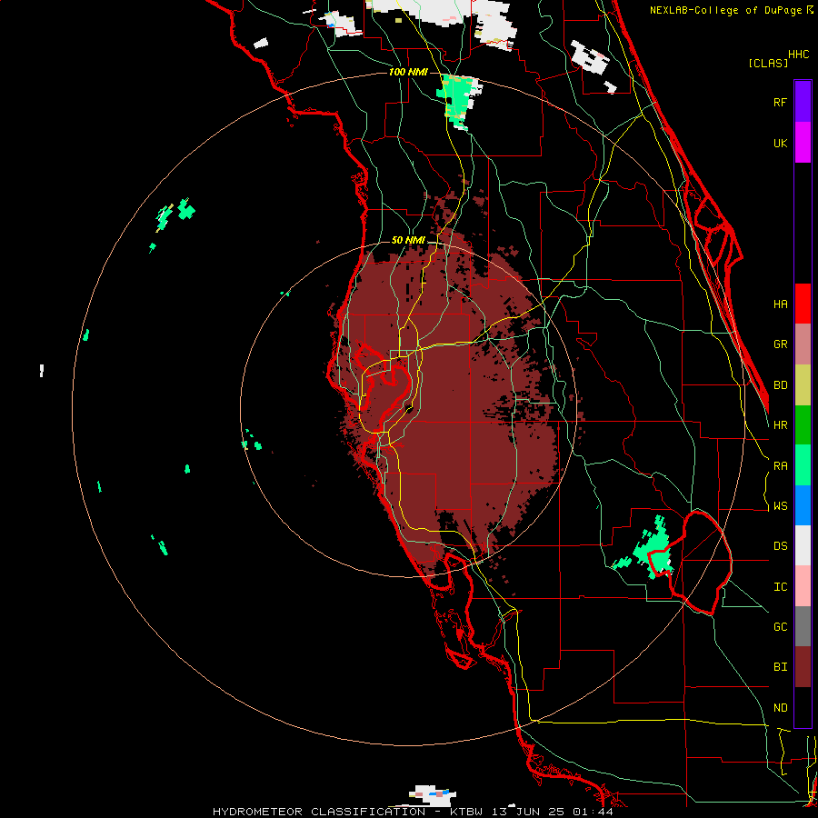Select the IC pink legend swatch

pyautogui.click(x=803, y=586)
